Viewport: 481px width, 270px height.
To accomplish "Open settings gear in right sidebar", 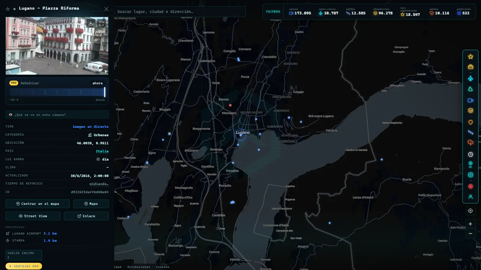I will pyautogui.click(x=470, y=175).
